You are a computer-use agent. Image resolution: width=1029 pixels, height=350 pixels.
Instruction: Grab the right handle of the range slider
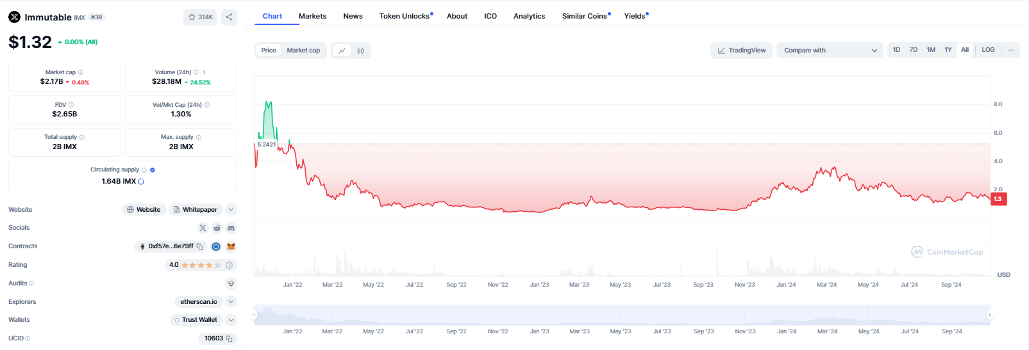tap(990, 315)
